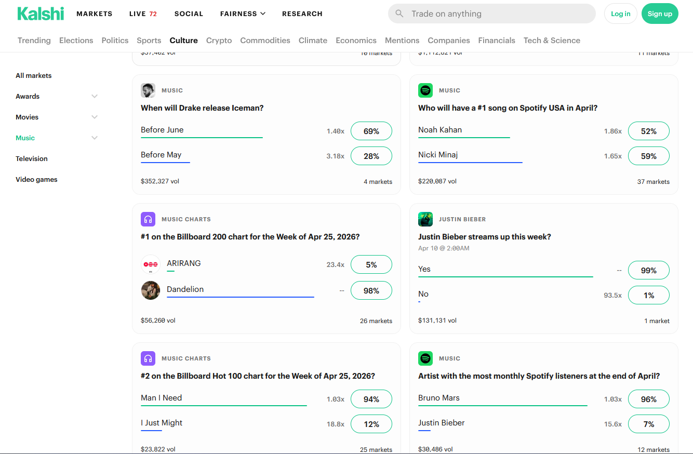Click the Dandelion album artwork
The height and width of the screenshot is (454, 693).
click(x=151, y=290)
